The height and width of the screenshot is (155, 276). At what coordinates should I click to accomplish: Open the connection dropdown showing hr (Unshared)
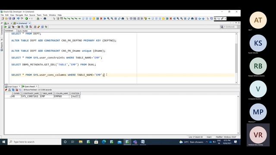(230, 27)
